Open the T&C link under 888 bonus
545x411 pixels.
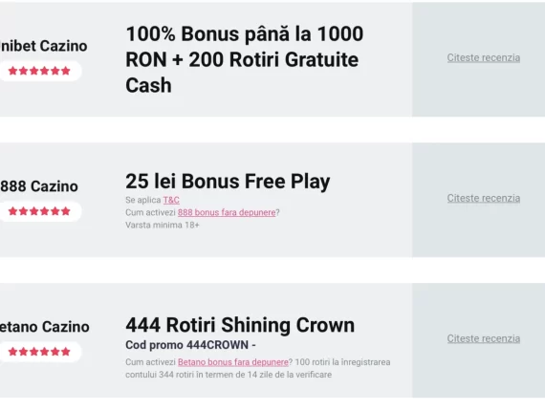pyautogui.click(x=171, y=200)
